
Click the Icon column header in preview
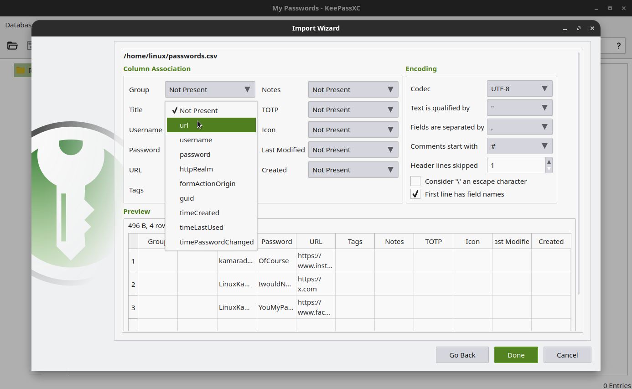(472, 241)
